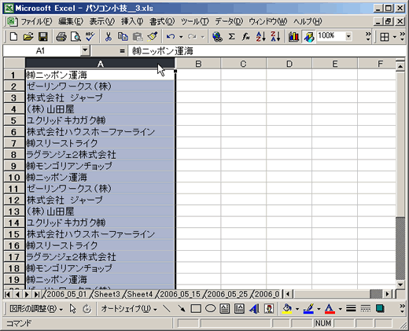This screenshot has height=331, width=409.
Task: Toggle the Drawing toolbar button
Action: point(309,36)
